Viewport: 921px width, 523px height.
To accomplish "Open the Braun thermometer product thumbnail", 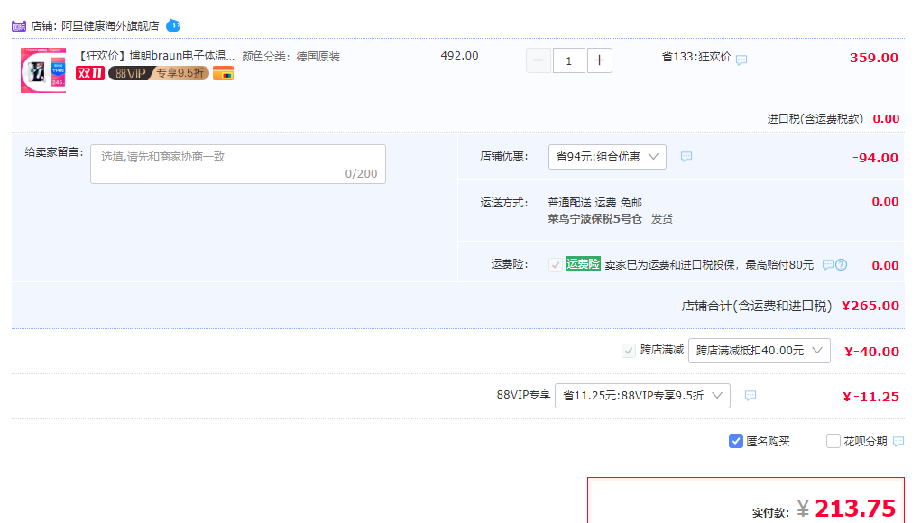I will click(x=43, y=70).
